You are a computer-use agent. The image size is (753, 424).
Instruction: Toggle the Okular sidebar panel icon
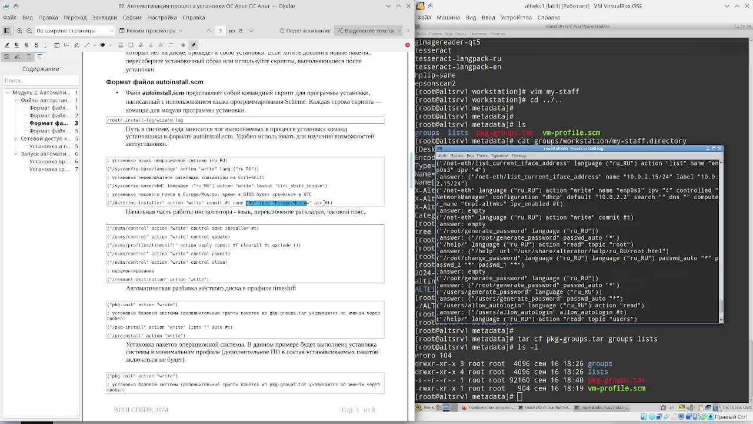click(x=6, y=31)
